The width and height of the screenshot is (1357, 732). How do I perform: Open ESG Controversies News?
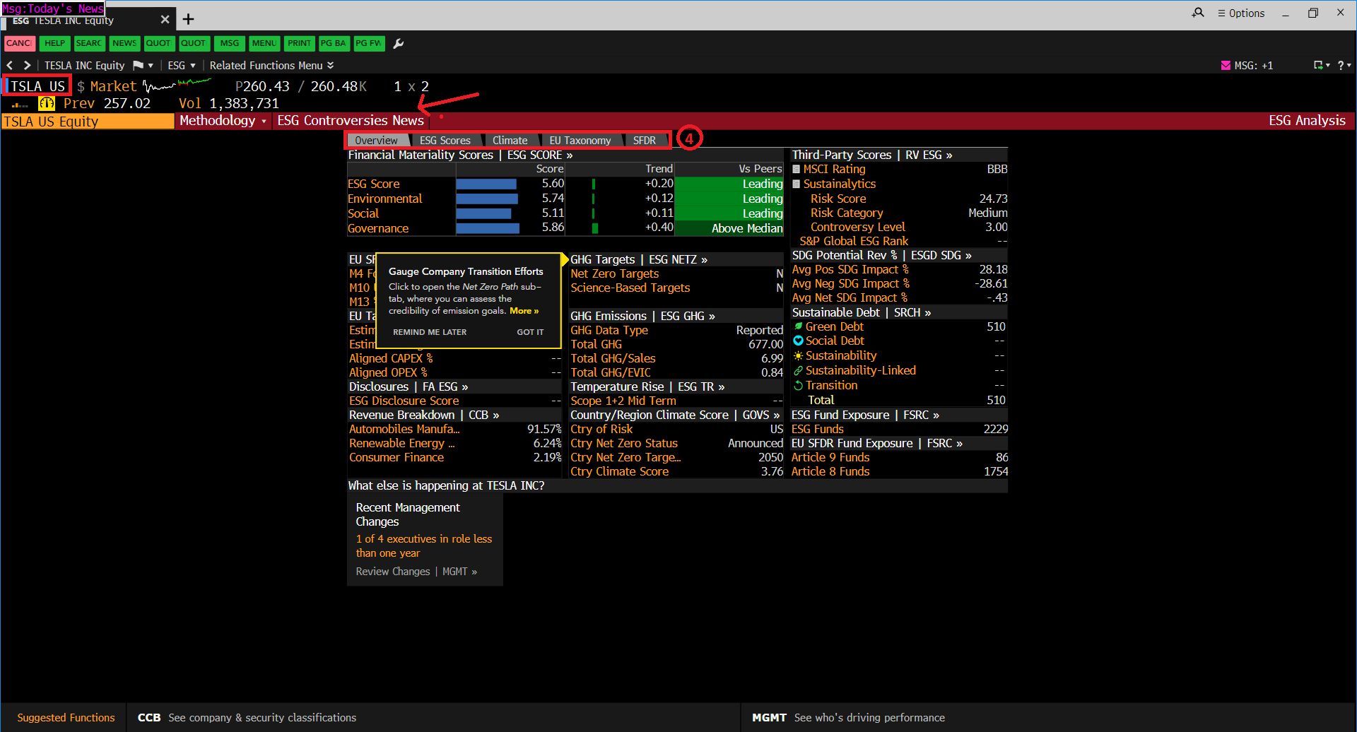pyautogui.click(x=351, y=121)
